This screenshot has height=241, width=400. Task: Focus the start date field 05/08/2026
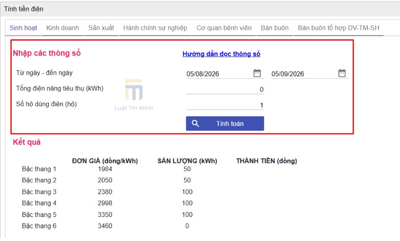[x=220, y=74]
